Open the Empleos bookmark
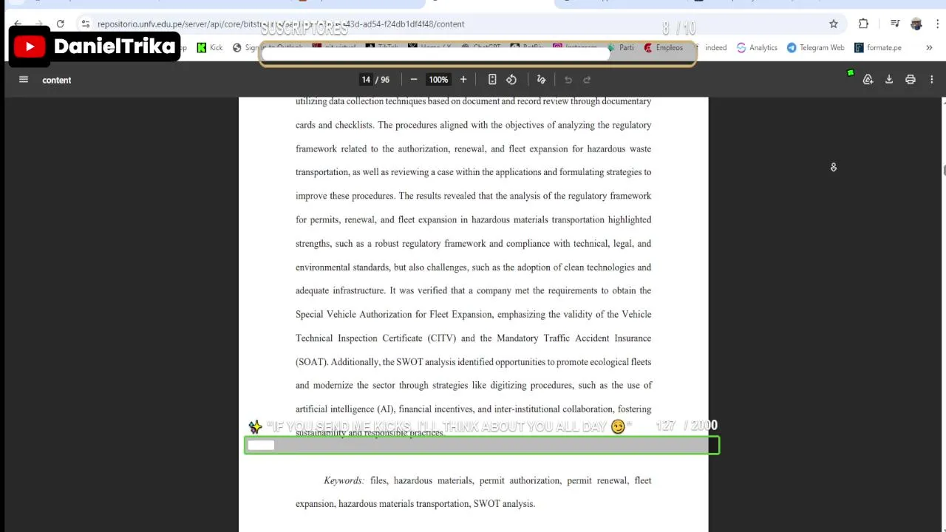 pyautogui.click(x=663, y=47)
